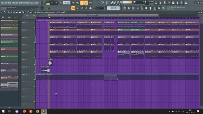The height and width of the screenshot is (114, 203).
Task: Click the one-click audio recording microphone icon
Action: tap(165, 3)
